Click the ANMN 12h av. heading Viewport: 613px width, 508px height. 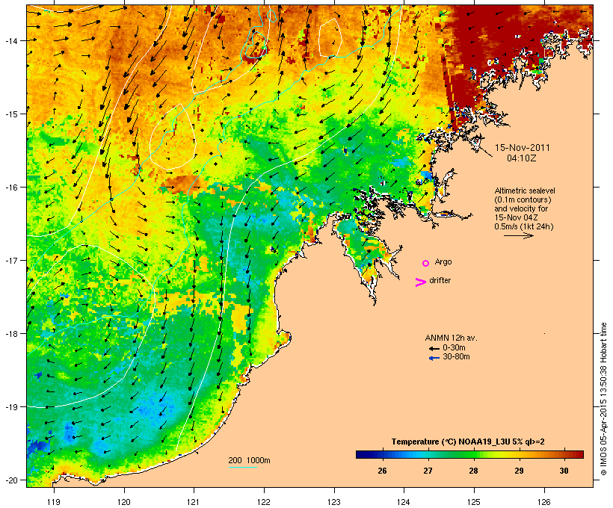[451, 338]
